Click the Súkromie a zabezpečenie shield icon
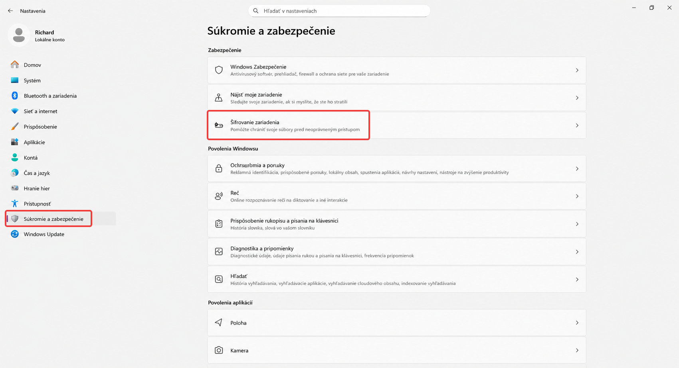 15,219
